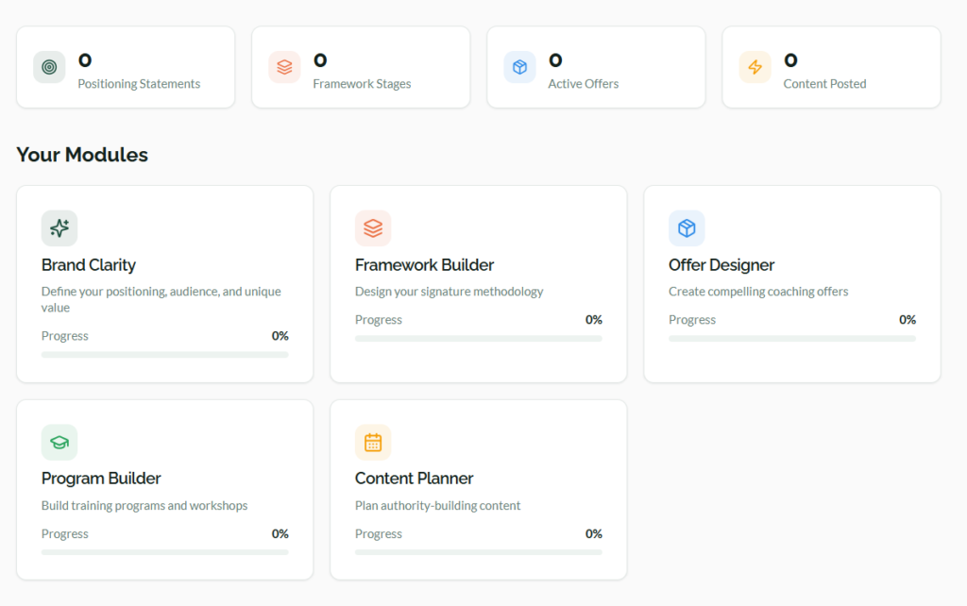The image size is (967, 606).
Task: Go to the Program Builder module heading
Action: click(x=101, y=479)
